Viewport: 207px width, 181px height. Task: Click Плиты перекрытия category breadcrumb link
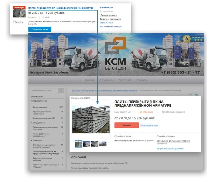pos(116,90)
